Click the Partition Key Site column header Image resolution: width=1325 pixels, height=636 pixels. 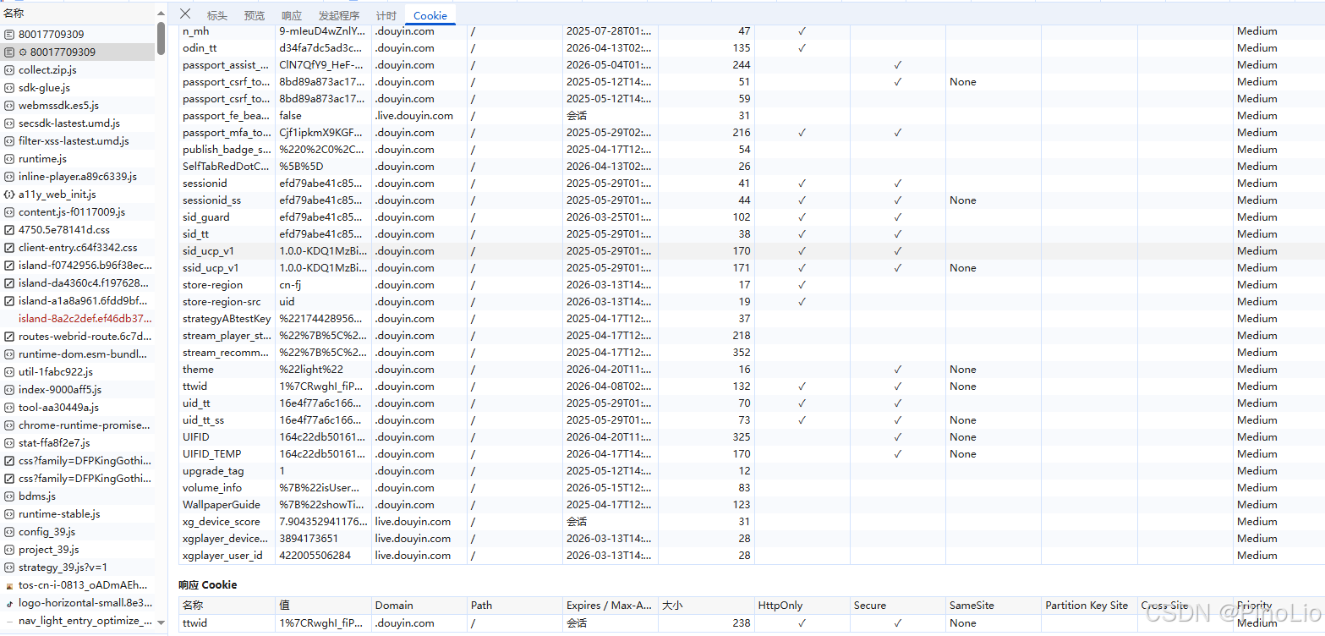tap(1089, 606)
